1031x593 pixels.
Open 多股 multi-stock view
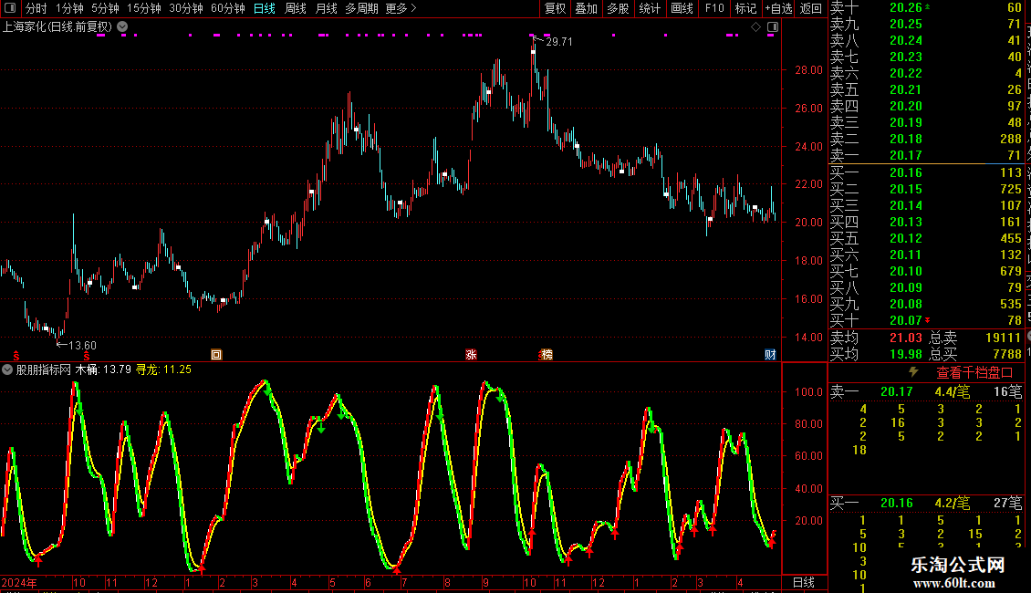[618, 8]
